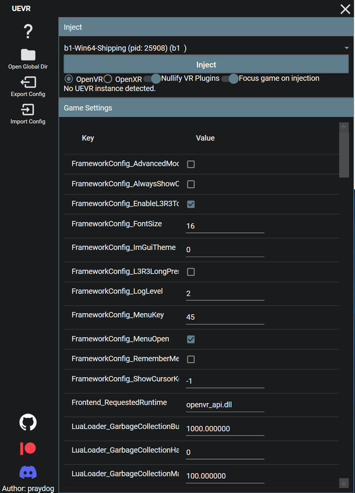Collapse the Inject section header
The width and height of the screenshot is (355, 493).
click(x=206, y=27)
